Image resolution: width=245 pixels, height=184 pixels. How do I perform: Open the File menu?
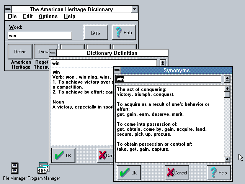12,16
